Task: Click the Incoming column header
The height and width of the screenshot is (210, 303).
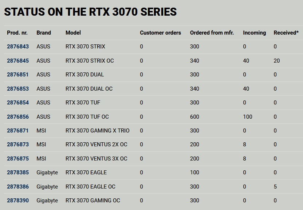Action: [254, 33]
